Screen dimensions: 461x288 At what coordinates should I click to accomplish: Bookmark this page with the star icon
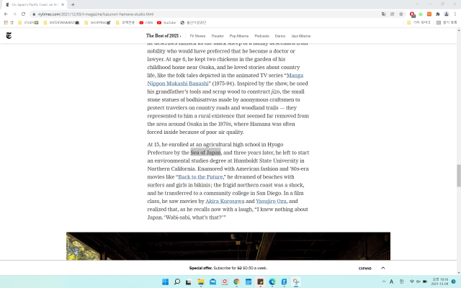[x=400, y=14]
